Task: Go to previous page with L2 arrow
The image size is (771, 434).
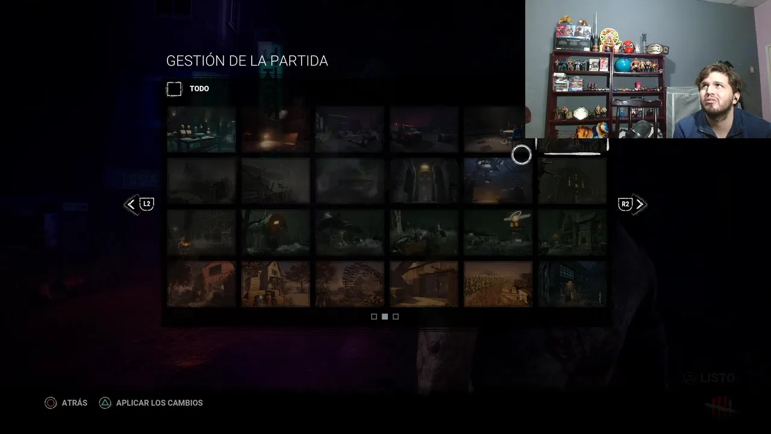Action: (x=139, y=204)
